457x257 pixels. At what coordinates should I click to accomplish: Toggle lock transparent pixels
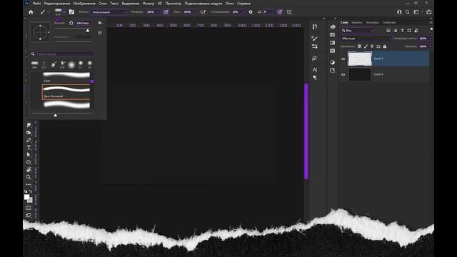click(359, 46)
